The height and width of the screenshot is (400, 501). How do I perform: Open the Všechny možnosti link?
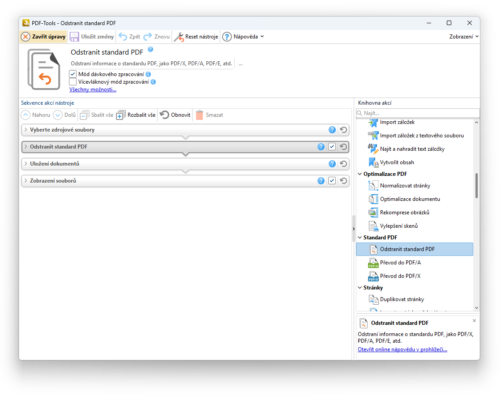tap(93, 89)
